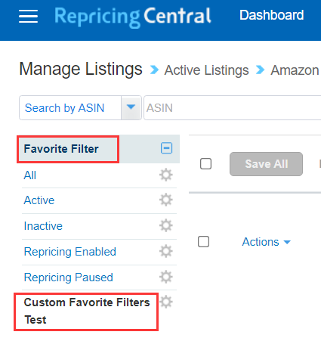321x341 pixels.
Task: Select the Repricing Paused filter link
Action: pyautogui.click(x=68, y=277)
